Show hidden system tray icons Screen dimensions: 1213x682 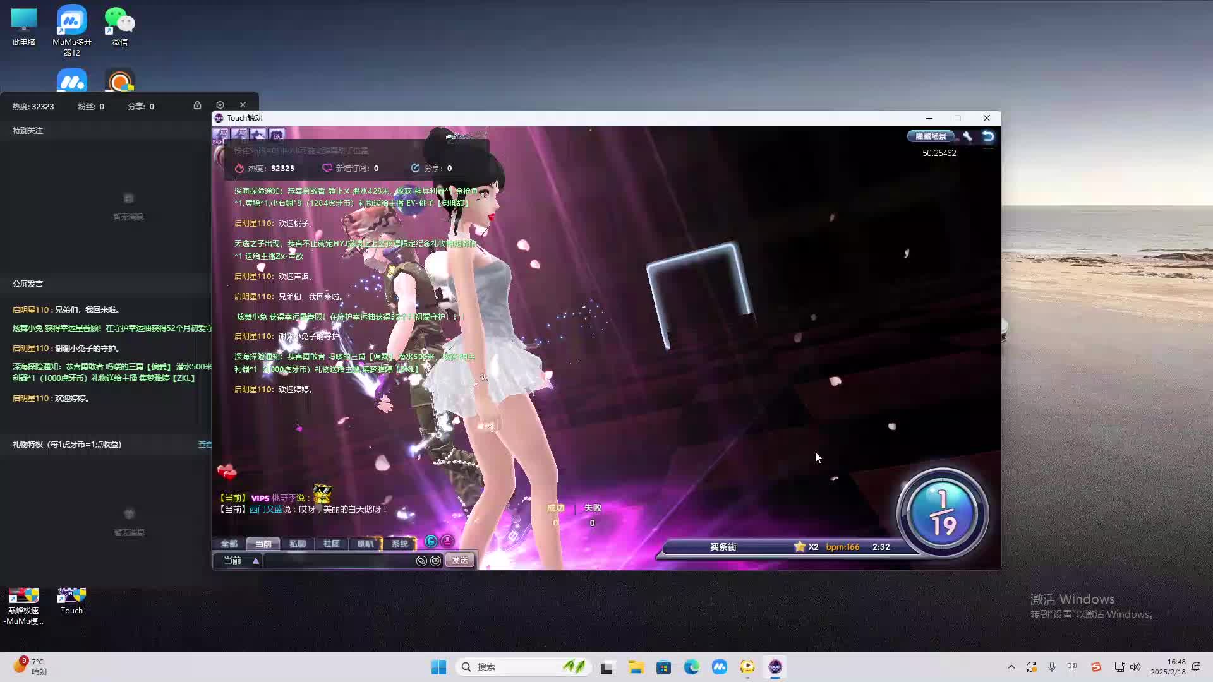pyautogui.click(x=1011, y=667)
